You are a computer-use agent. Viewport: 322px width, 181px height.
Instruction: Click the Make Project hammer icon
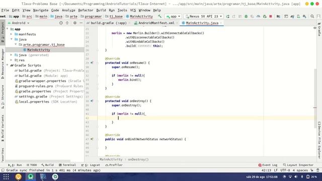pyautogui.click(x=159, y=16)
